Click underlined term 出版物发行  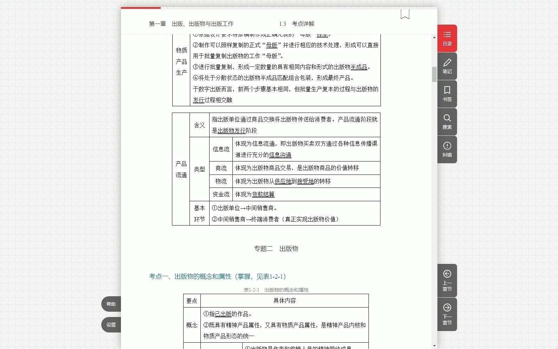tap(232, 131)
